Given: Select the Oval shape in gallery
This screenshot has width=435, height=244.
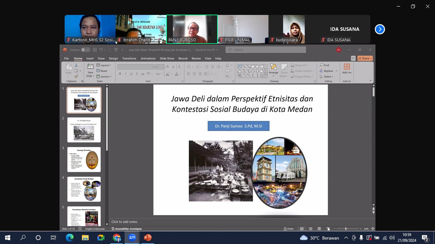Looking at the screenshot, I should coord(257,67).
